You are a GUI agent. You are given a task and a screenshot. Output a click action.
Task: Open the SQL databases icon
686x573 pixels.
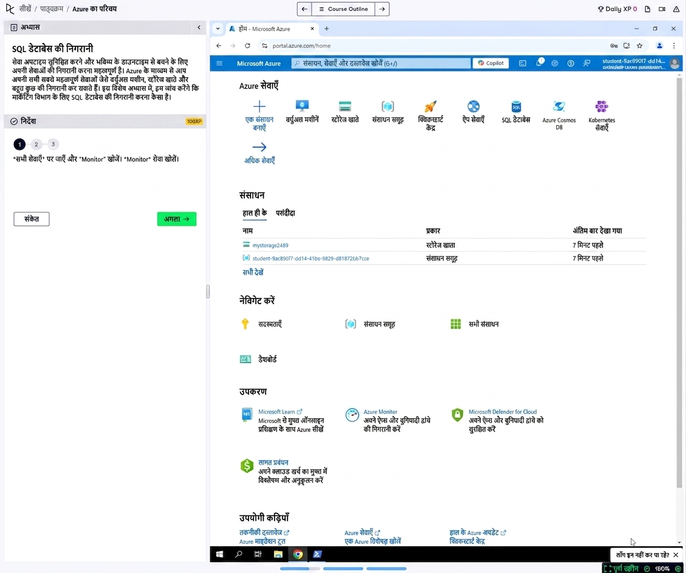(x=516, y=106)
